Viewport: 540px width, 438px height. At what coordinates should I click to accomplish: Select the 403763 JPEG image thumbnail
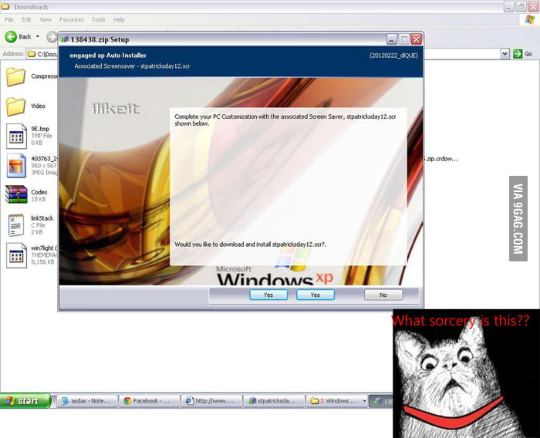coord(16,165)
